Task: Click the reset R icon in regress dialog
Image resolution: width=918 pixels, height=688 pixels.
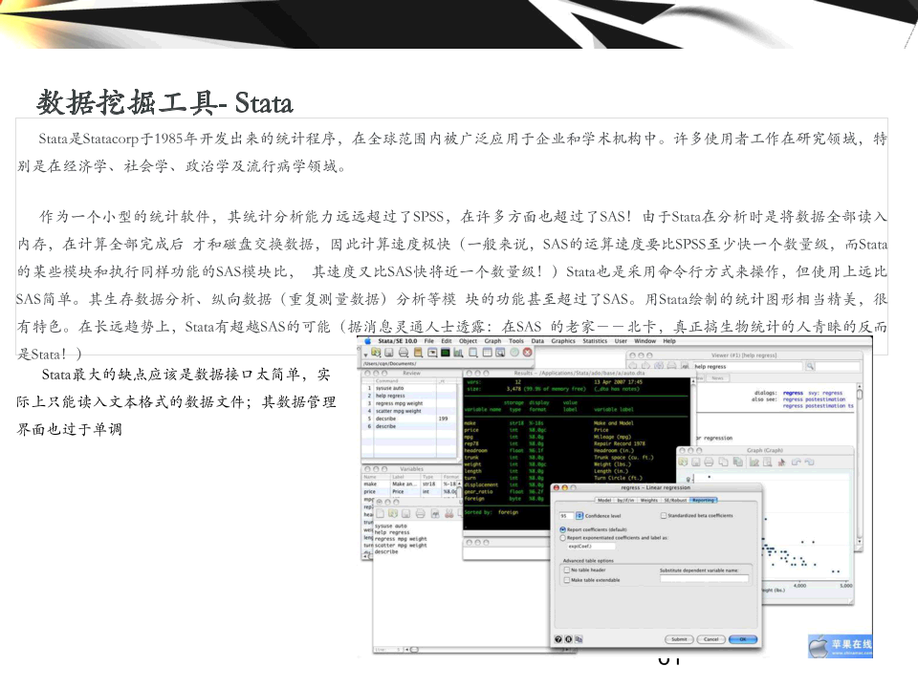Action: (x=568, y=639)
